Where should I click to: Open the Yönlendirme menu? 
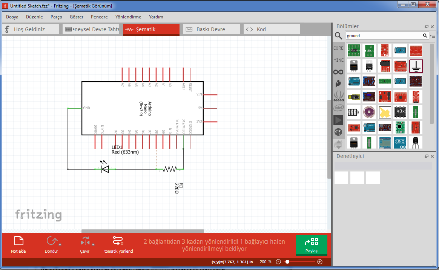point(128,17)
